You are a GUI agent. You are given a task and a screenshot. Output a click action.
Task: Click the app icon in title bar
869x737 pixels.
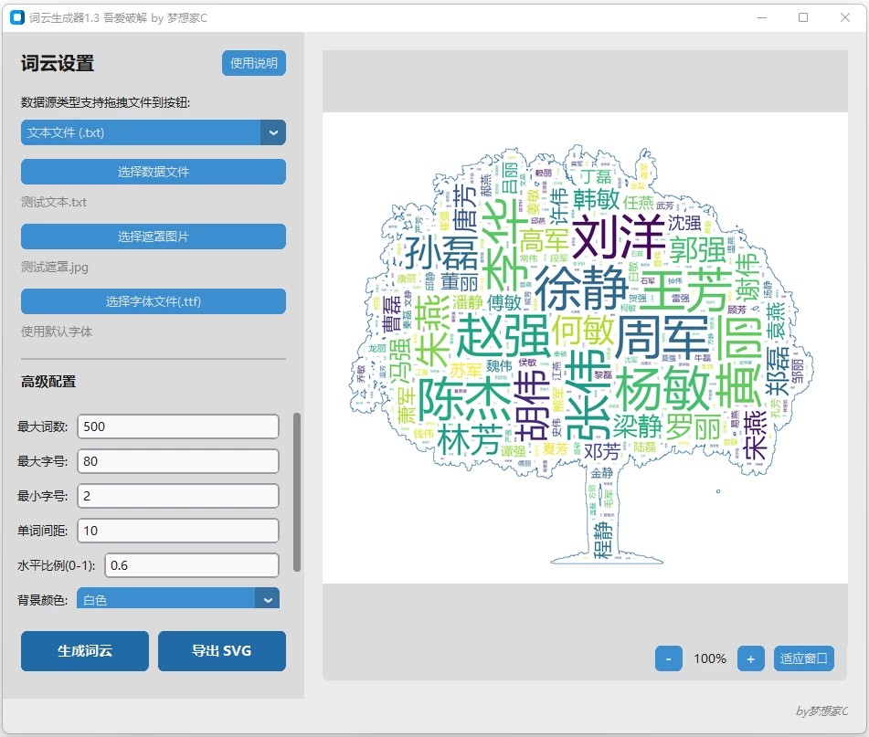[x=17, y=17]
